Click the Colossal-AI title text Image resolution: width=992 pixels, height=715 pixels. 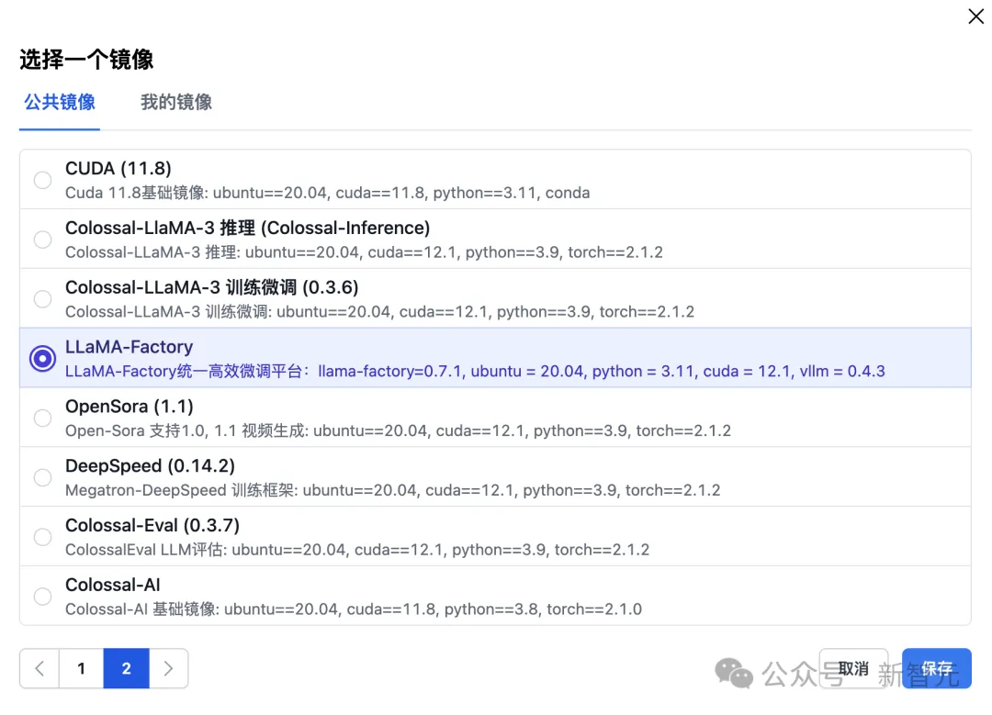113,585
